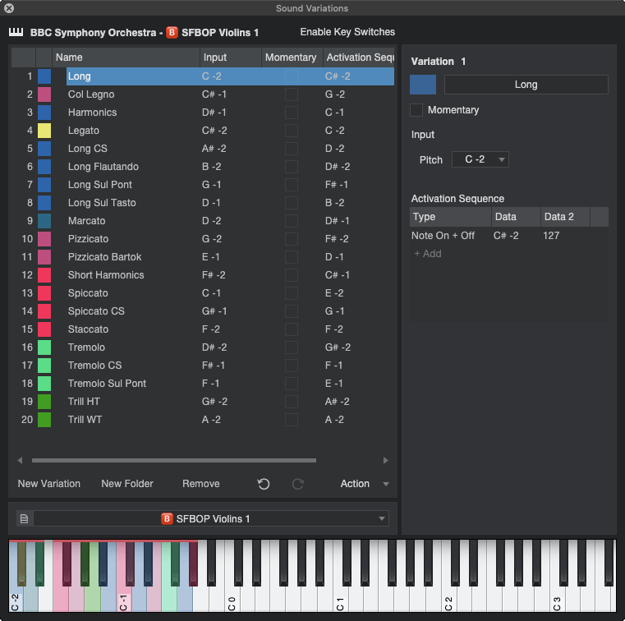
Task: Click the C -1 key on the keyboard
Action: [124, 598]
